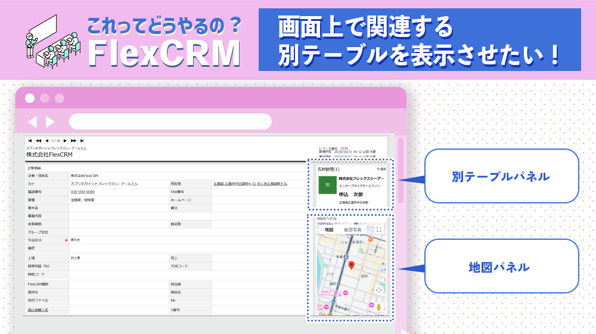596x334 pixels.
Task: Open the green business card thumbnail
Action: (327, 185)
